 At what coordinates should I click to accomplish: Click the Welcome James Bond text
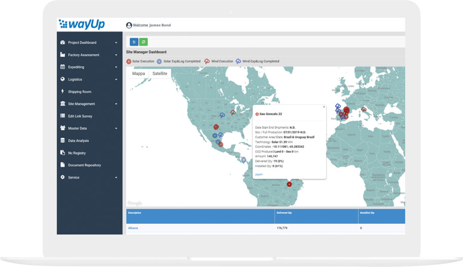click(x=152, y=25)
